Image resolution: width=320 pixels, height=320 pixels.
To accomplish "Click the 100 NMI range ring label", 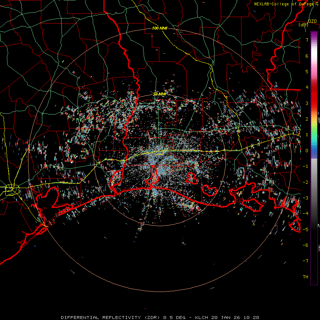I will pos(160,28).
